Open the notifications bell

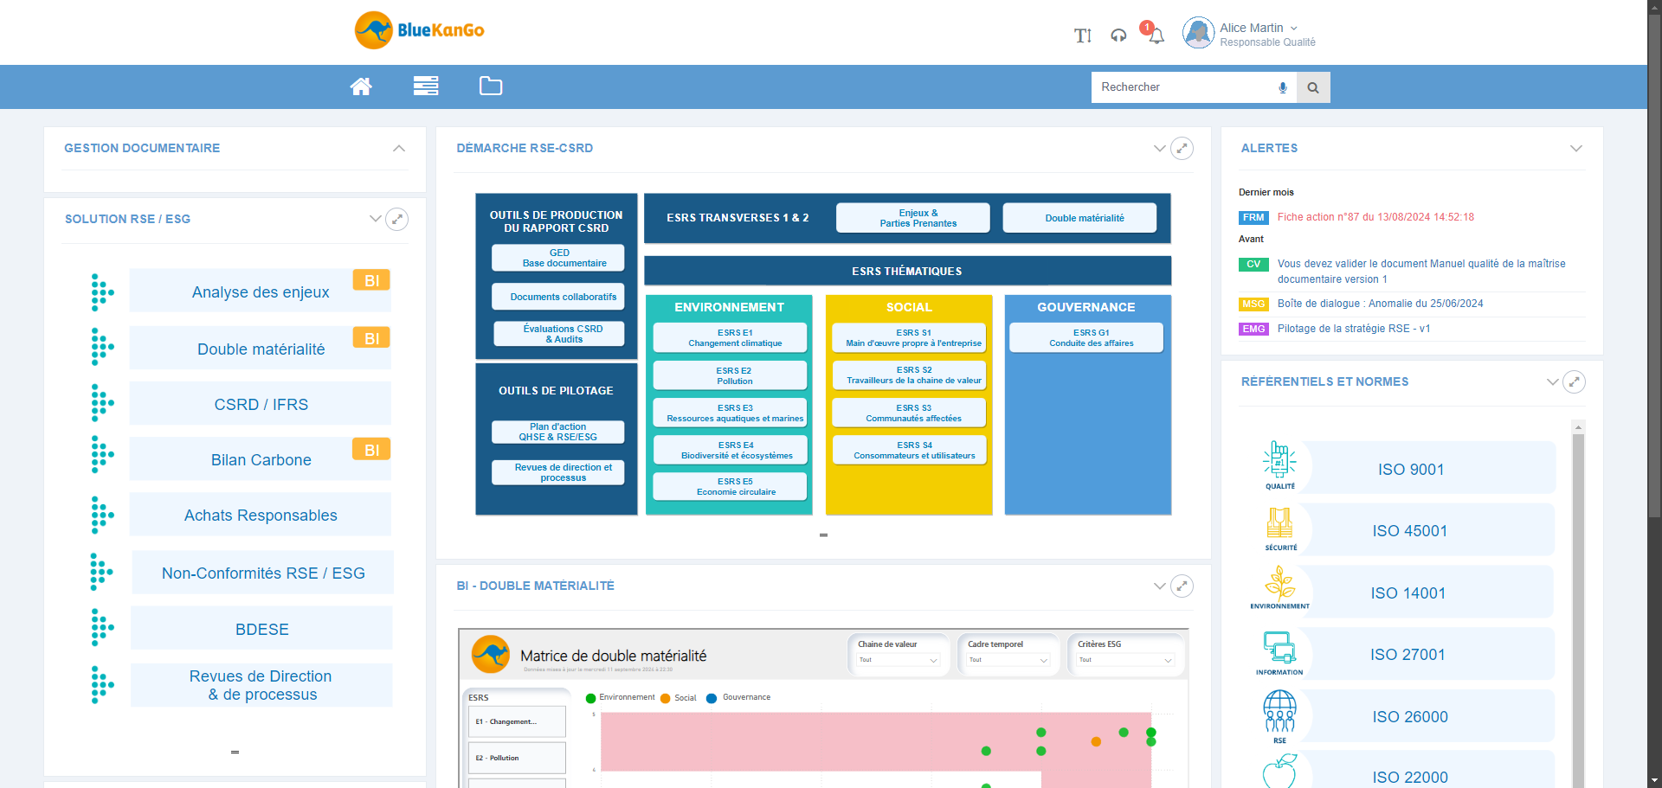(1156, 35)
